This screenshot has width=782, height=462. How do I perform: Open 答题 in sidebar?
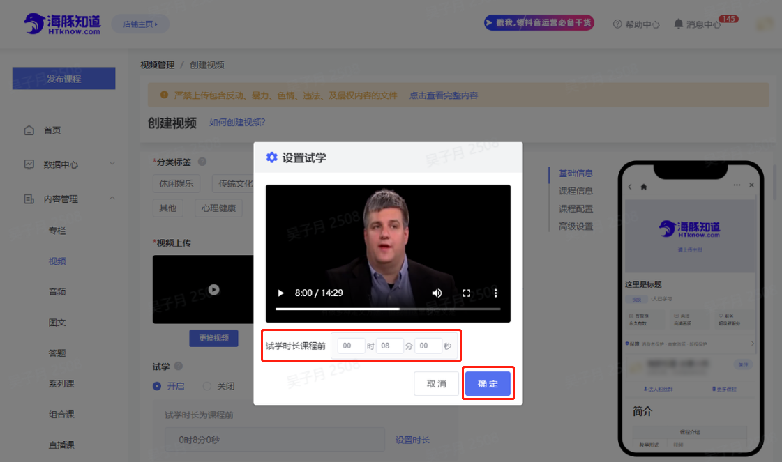[x=57, y=353]
